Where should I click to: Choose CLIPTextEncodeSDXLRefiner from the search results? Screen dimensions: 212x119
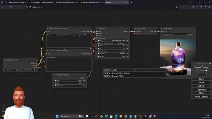pyautogui.click(x=117, y=73)
